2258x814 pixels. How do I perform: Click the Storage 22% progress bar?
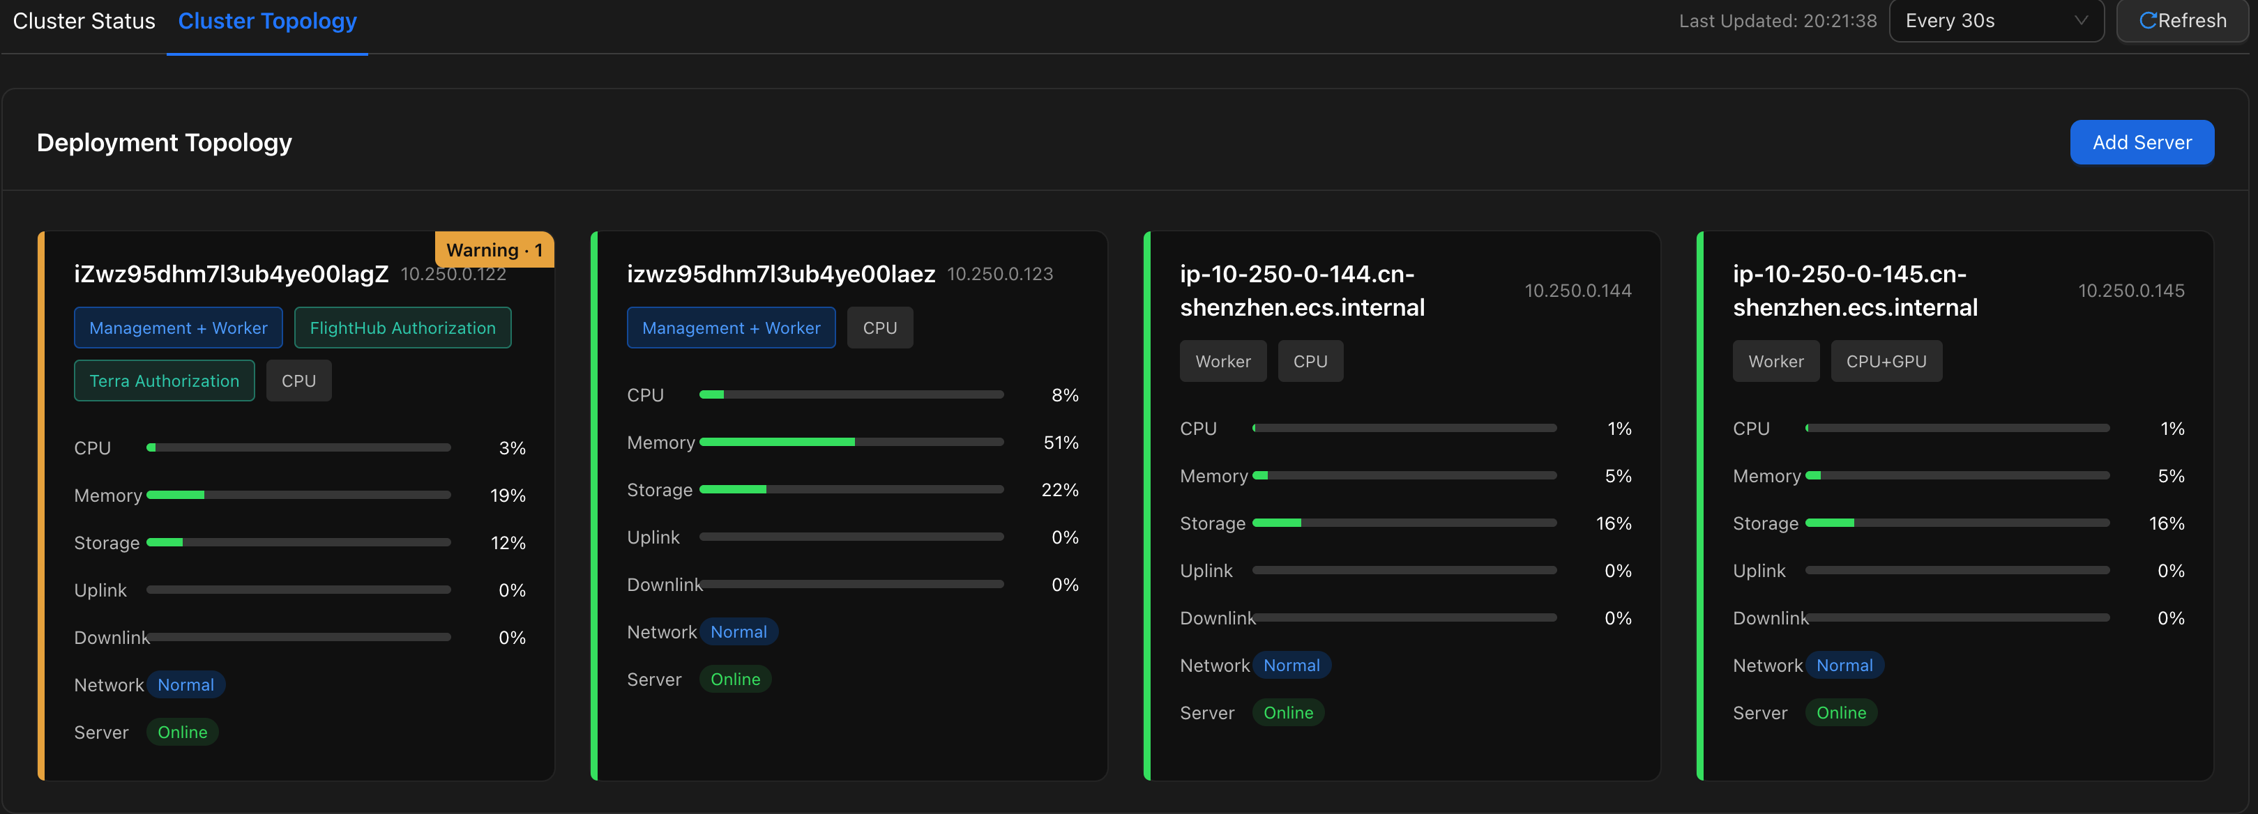851,489
